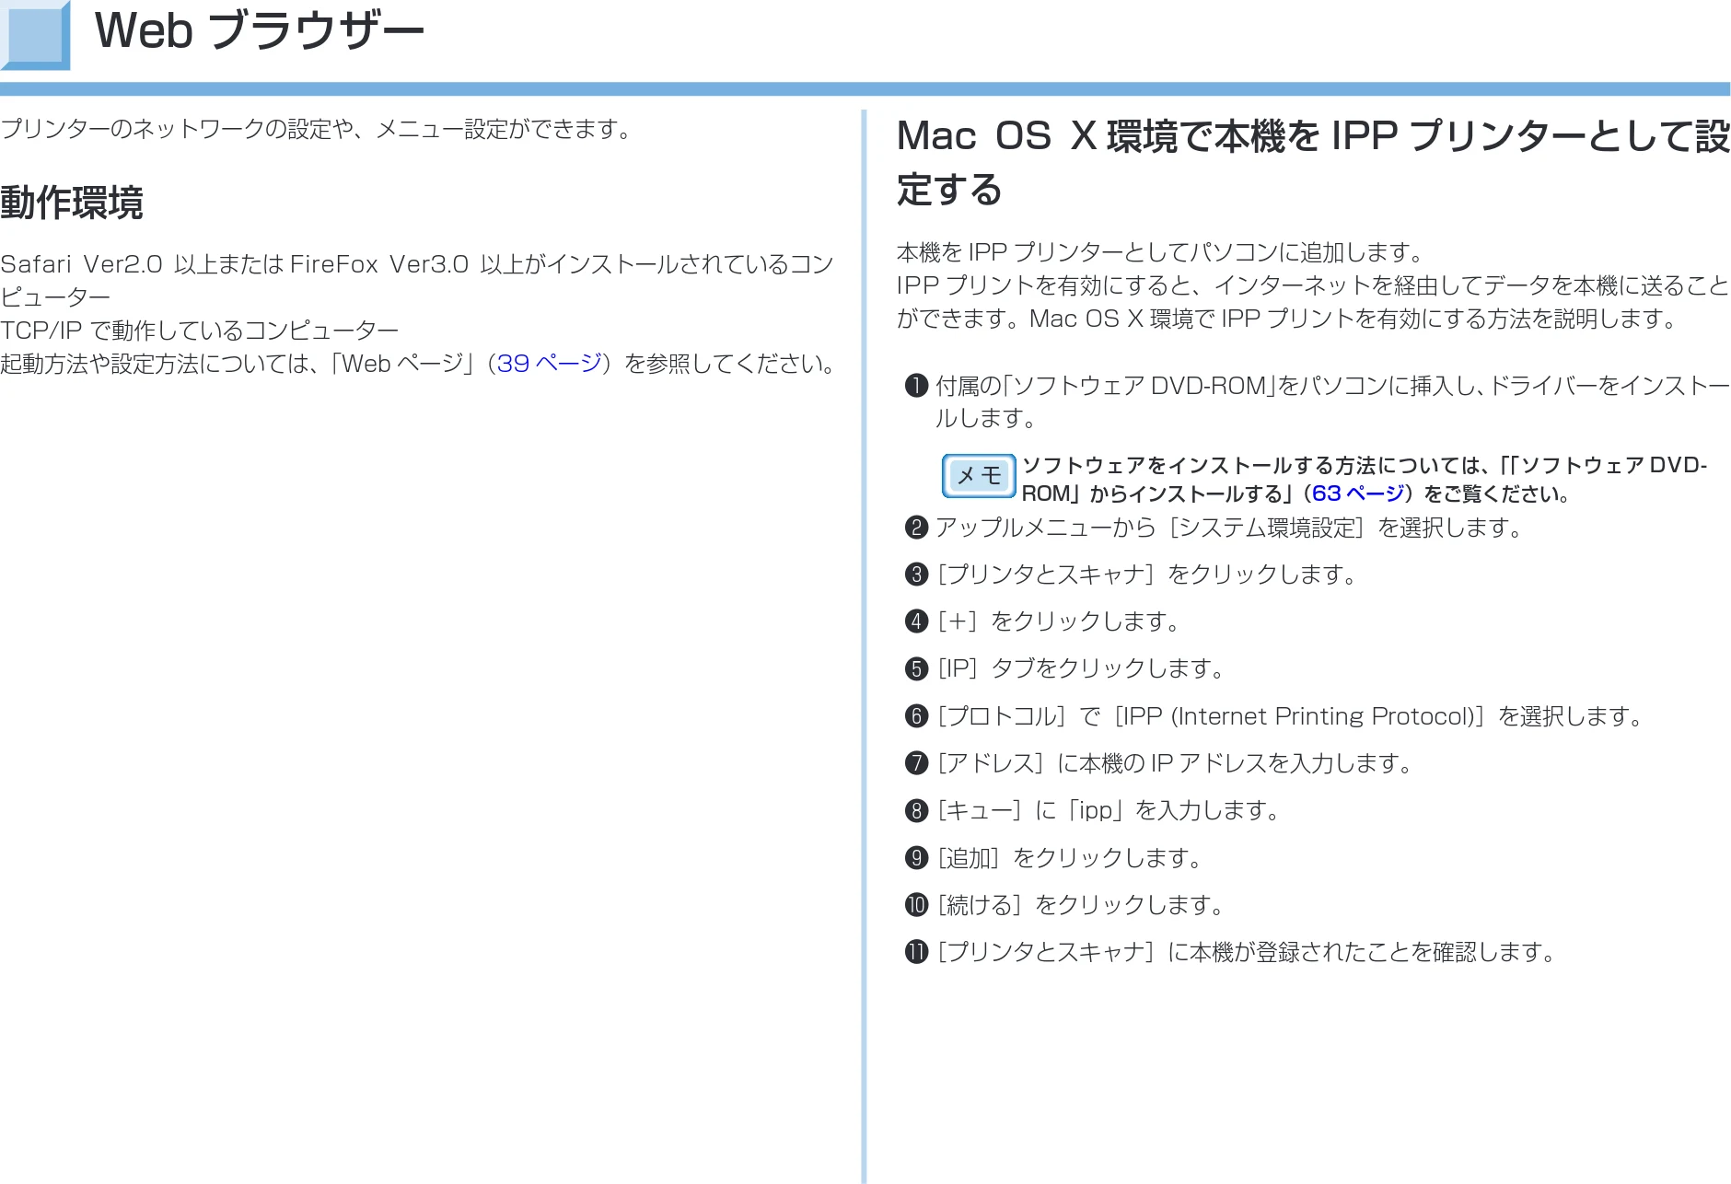Click the 動作環境 heading
1731x1184 pixels.
pos(72,203)
